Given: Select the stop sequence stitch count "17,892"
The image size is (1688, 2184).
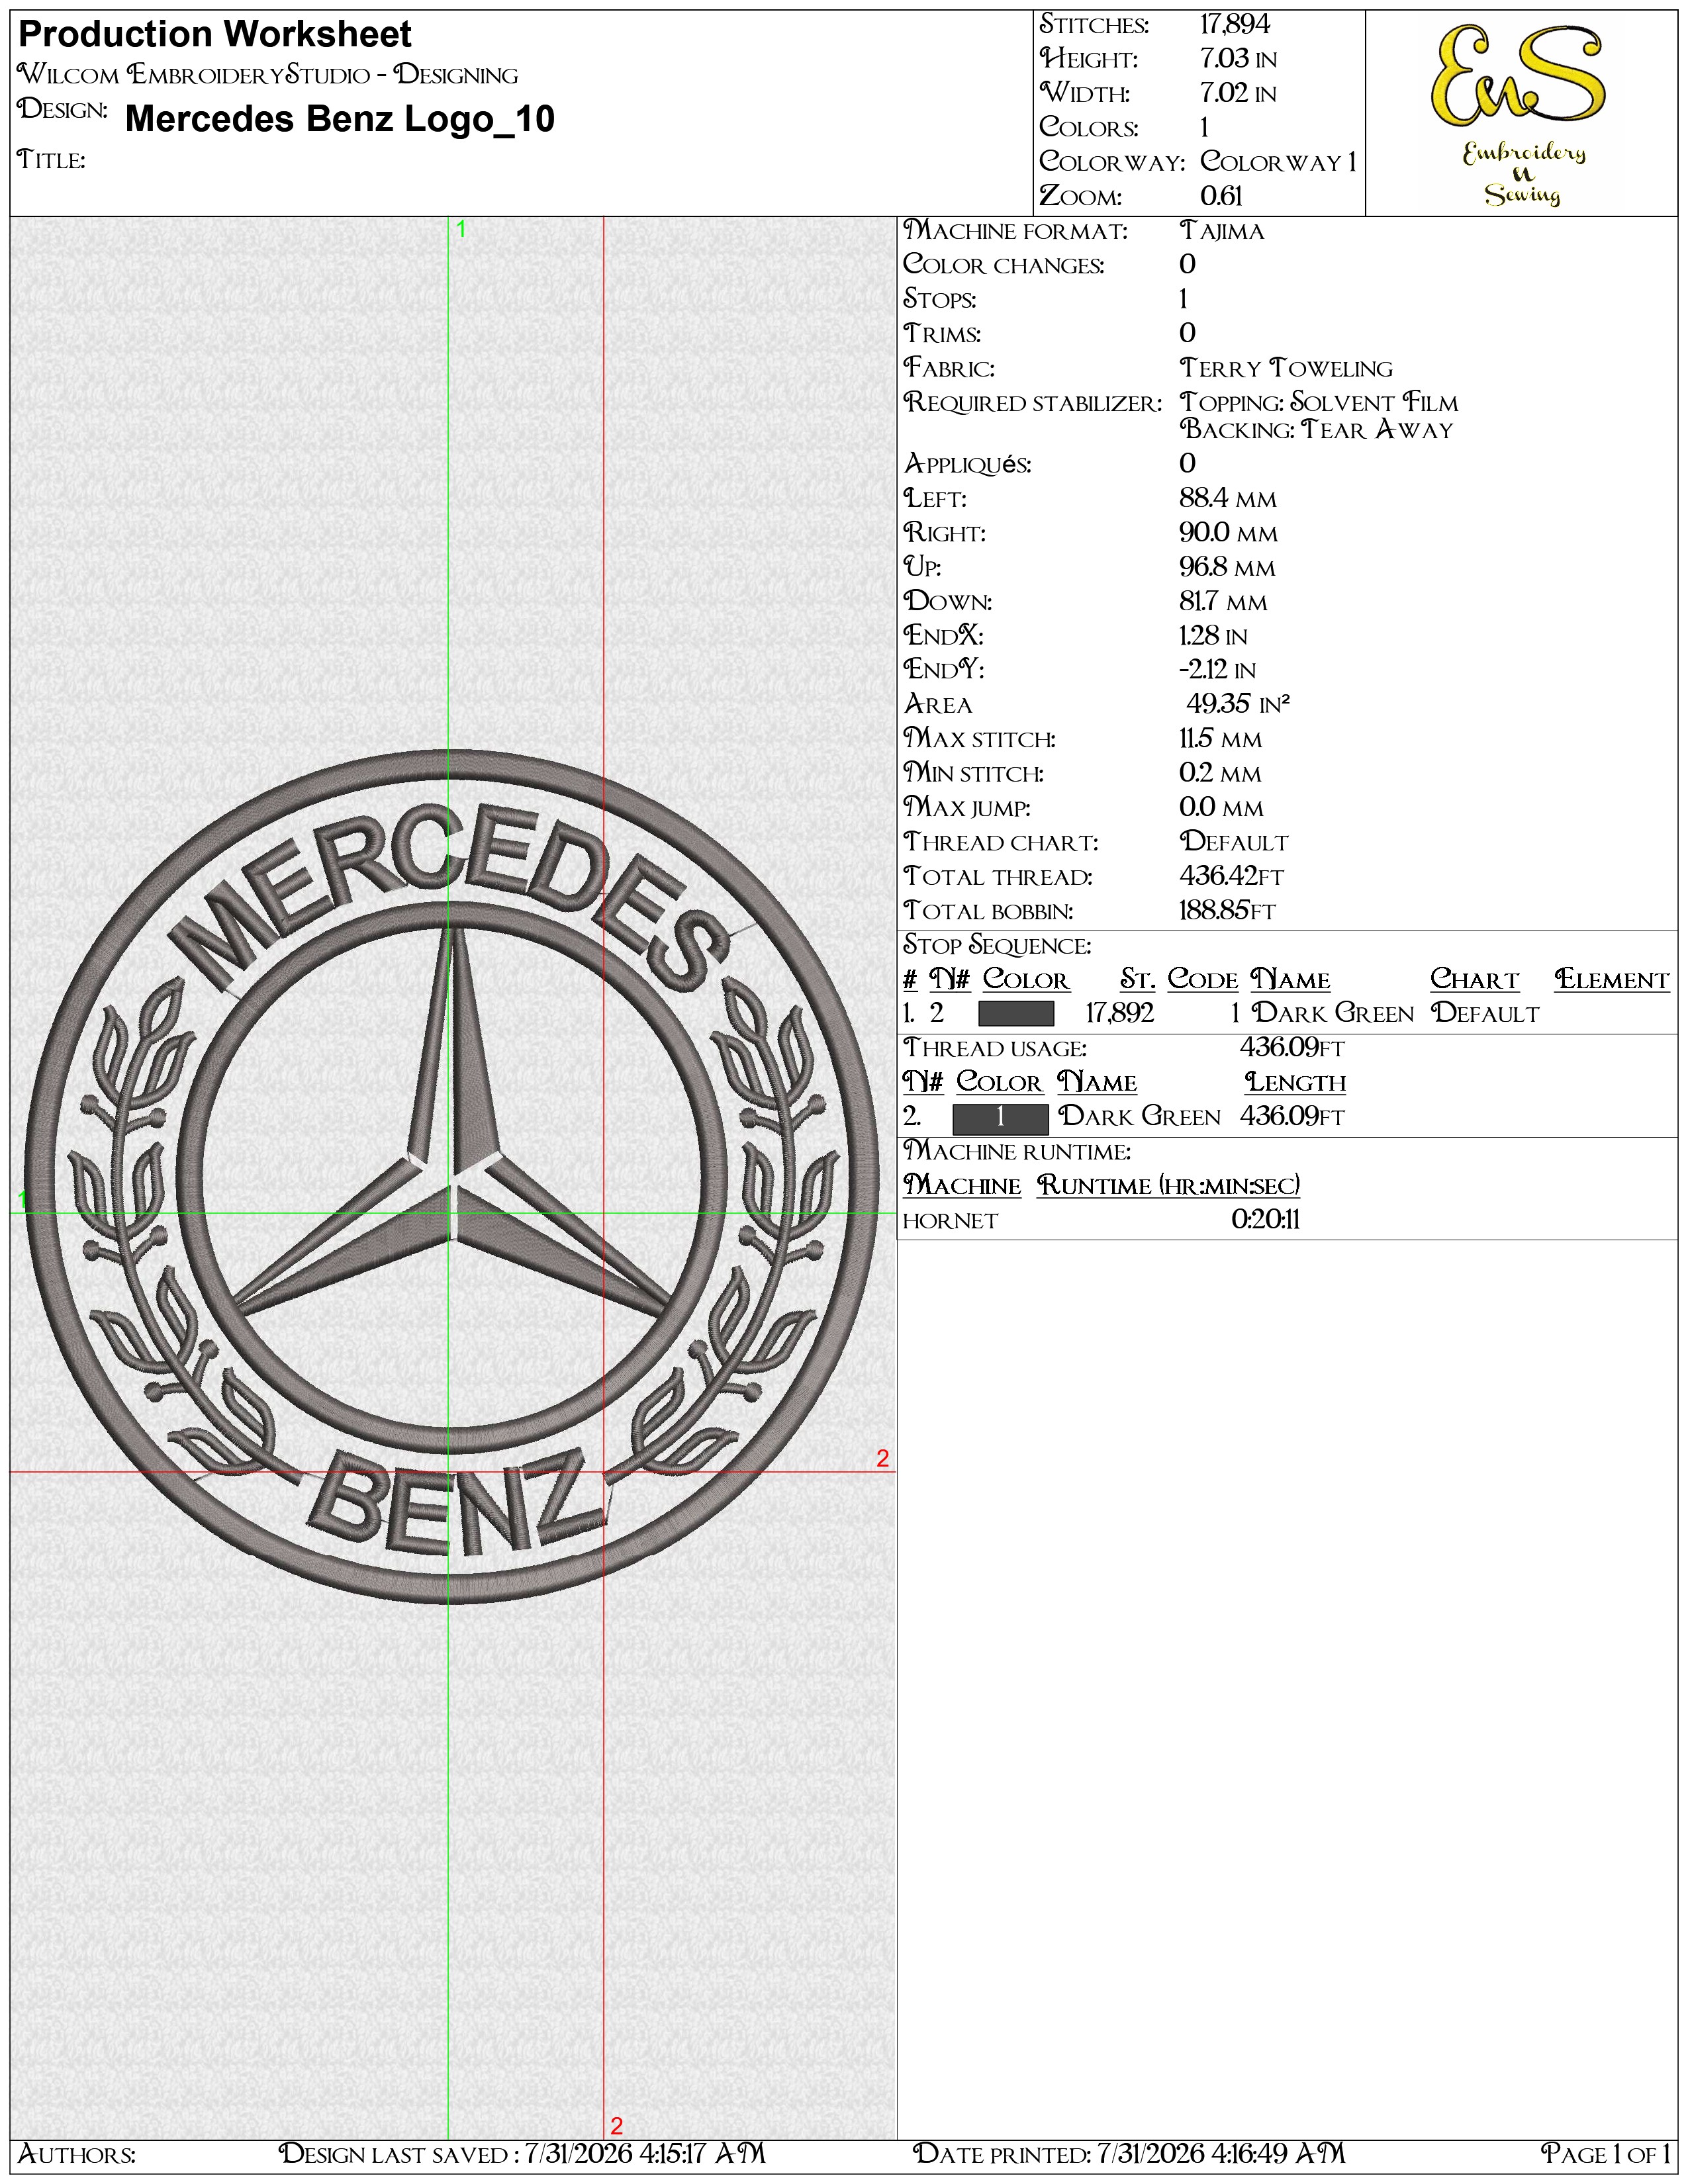Looking at the screenshot, I should tap(1120, 1014).
